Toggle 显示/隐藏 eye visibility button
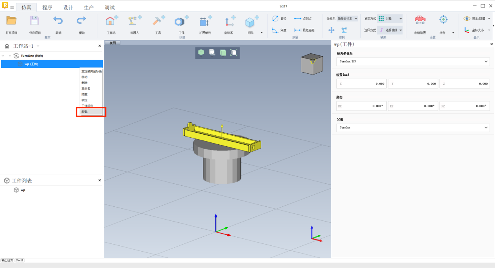Image resolution: width=495 pixels, height=268 pixels. point(467,18)
